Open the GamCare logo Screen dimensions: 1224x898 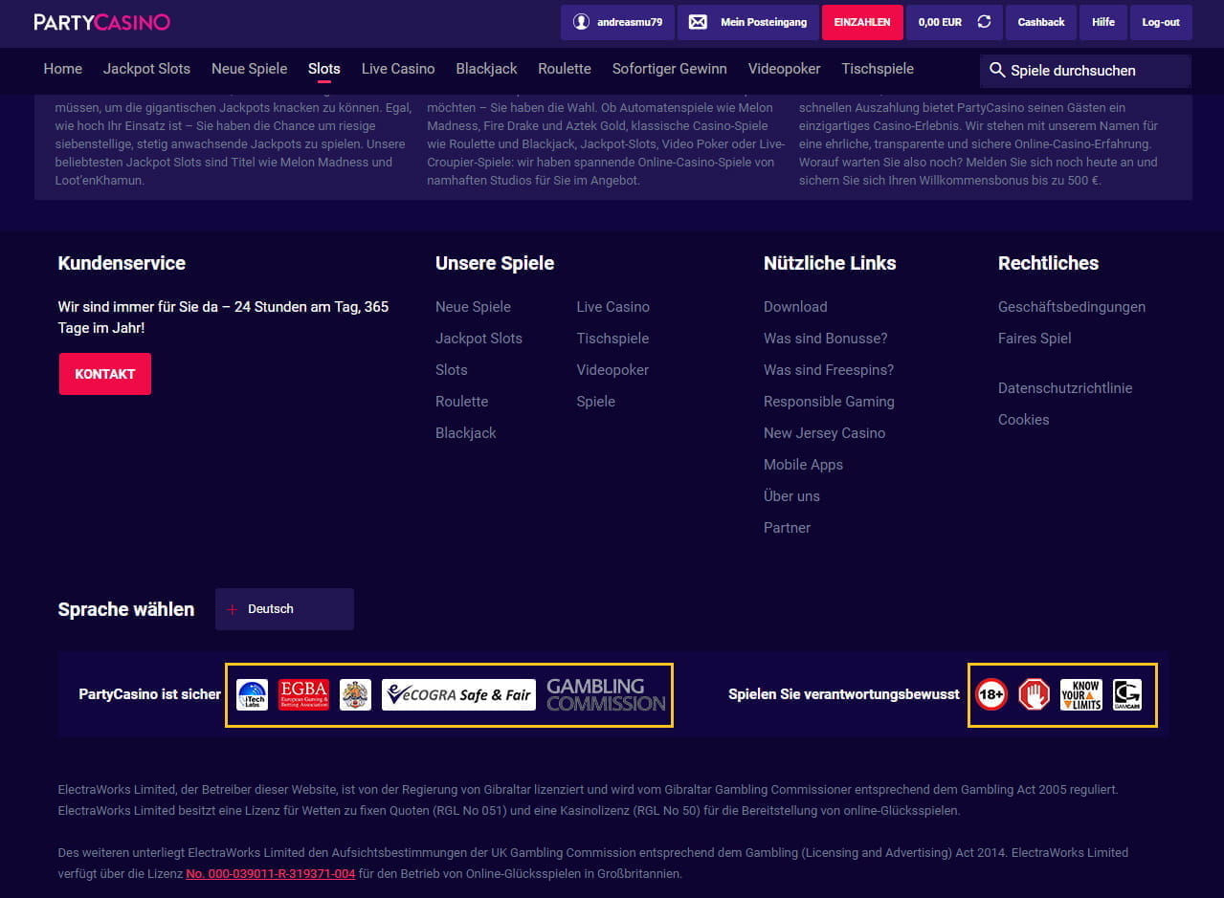pyautogui.click(x=1127, y=694)
